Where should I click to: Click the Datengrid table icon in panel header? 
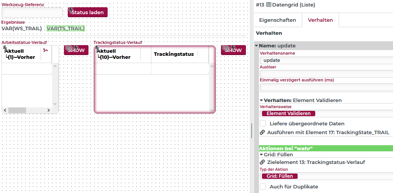pyautogui.click(x=269, y=5)
